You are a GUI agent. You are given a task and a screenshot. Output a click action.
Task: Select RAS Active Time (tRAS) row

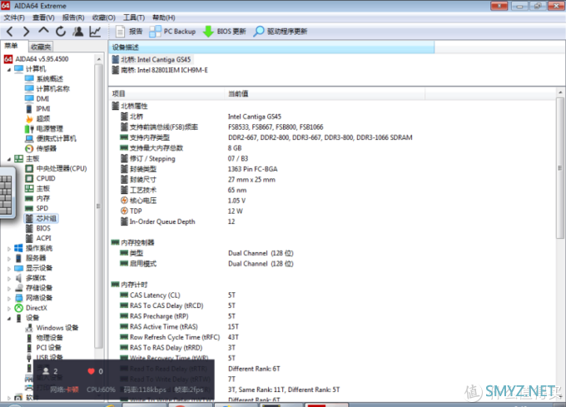(179, 326)
